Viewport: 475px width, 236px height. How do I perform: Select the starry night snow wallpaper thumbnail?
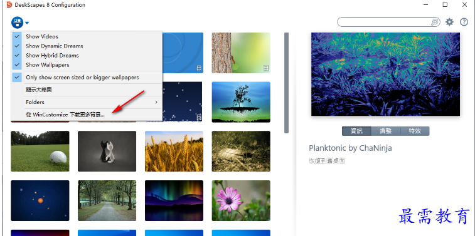pyautogui.click(x=183, y=101)
